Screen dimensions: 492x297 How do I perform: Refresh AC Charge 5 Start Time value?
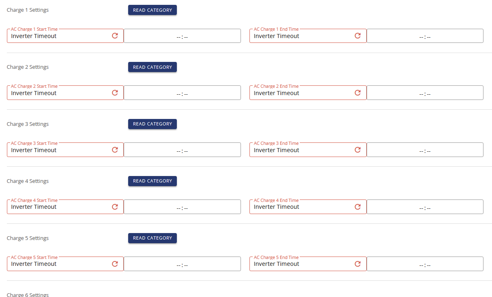point(115,264)
